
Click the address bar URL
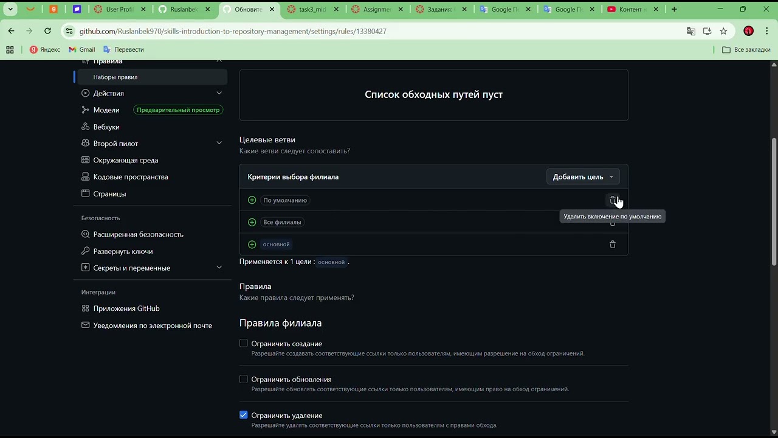(233, 31)
